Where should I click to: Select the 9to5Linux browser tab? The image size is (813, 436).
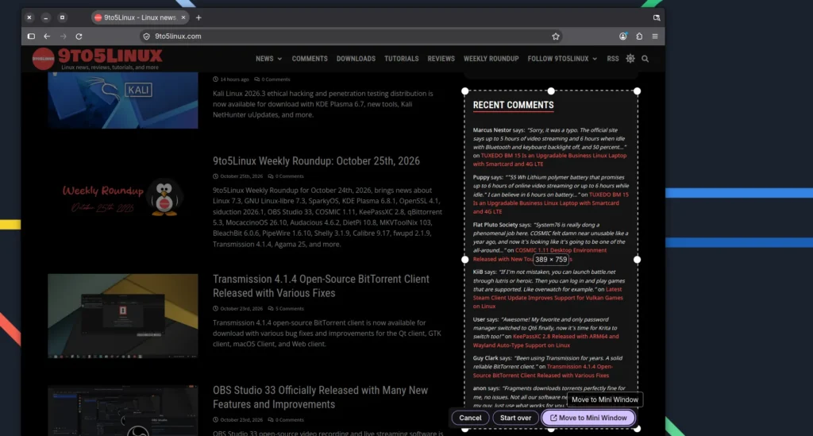pos(140,17)
